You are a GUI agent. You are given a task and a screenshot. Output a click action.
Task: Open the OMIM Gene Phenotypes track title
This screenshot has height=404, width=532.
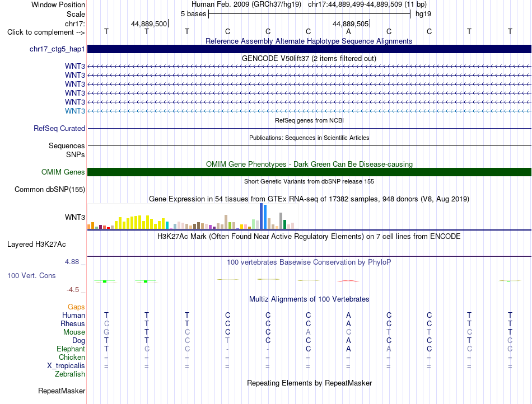coord(309,164)
